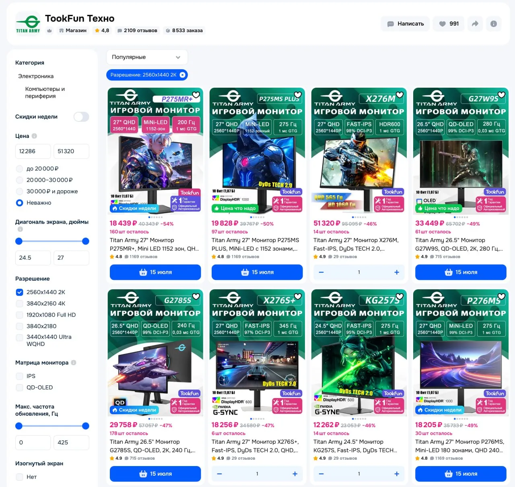Open the Электроника category
515x487 pixels.
(36, 76)
